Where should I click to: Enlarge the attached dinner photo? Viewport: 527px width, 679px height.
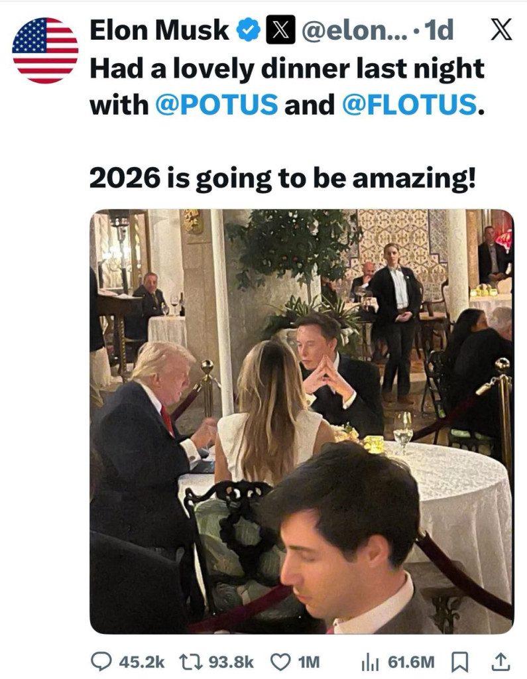coord(302,421)
